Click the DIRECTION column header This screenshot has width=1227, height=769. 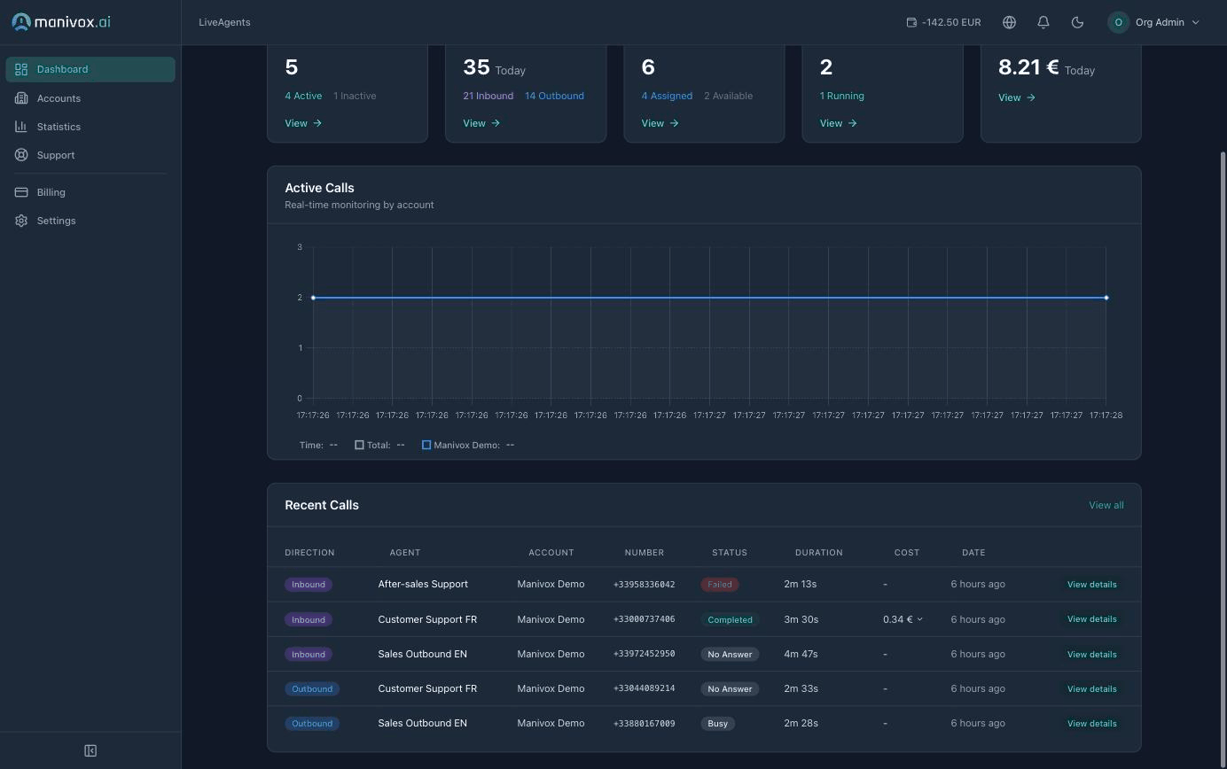pos(309,552)
